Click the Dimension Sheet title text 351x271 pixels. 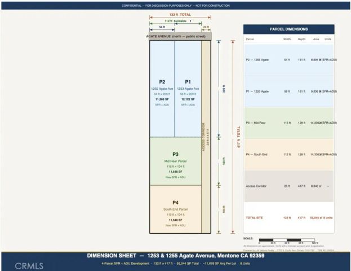pyautogui.click(x=176, y=256)
